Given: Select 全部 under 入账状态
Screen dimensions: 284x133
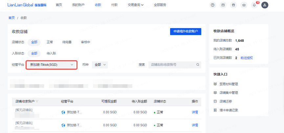Looking at the screenshot, I should click(x=34, y=53).
